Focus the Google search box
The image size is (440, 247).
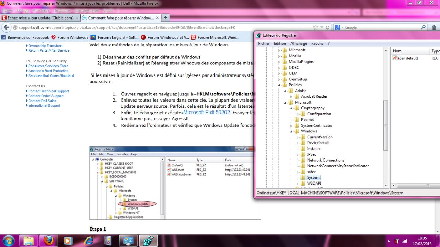point(382,27)
